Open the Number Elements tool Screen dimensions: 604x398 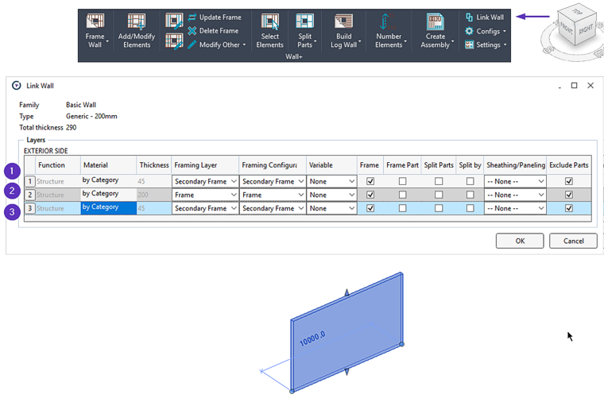click(388, 22)
